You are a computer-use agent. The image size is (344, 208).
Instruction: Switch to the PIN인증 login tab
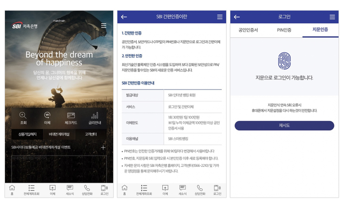click(x=284, y=30)
